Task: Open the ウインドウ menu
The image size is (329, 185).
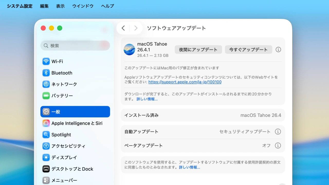Action: (83, 6)
